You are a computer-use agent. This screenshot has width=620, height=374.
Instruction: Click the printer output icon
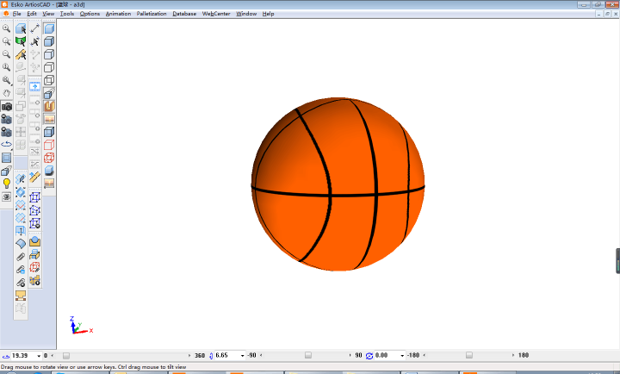[x=35, y=255]
